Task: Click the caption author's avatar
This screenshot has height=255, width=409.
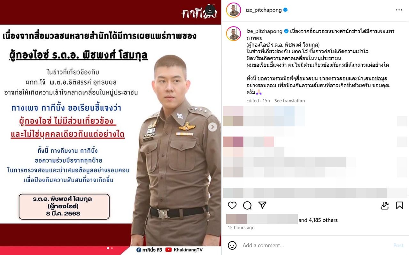Action: click(234, 34)
